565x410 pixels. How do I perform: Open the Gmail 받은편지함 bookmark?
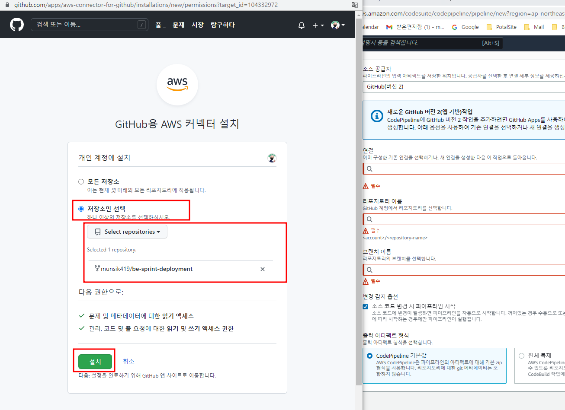click(415, 27)
